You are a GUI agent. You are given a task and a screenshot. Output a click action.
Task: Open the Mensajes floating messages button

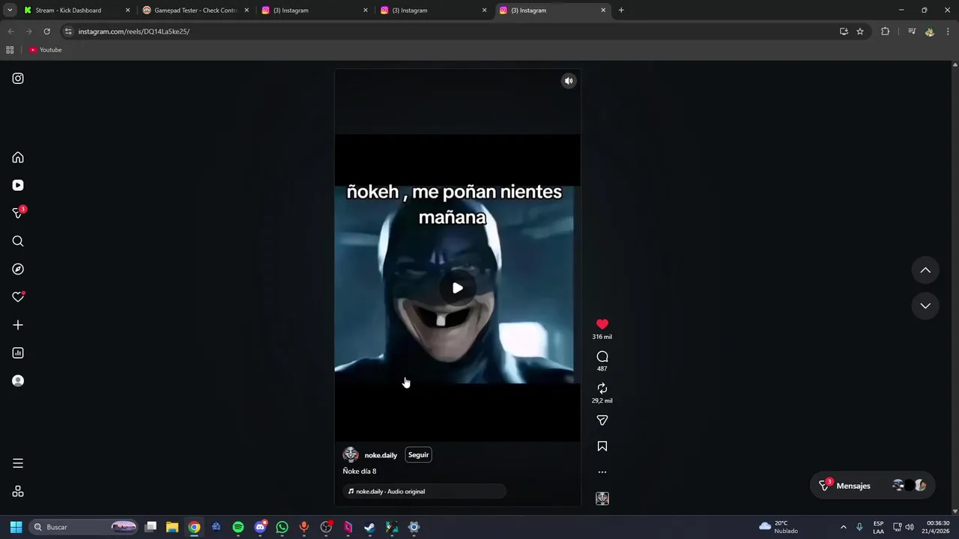point(874,486)
